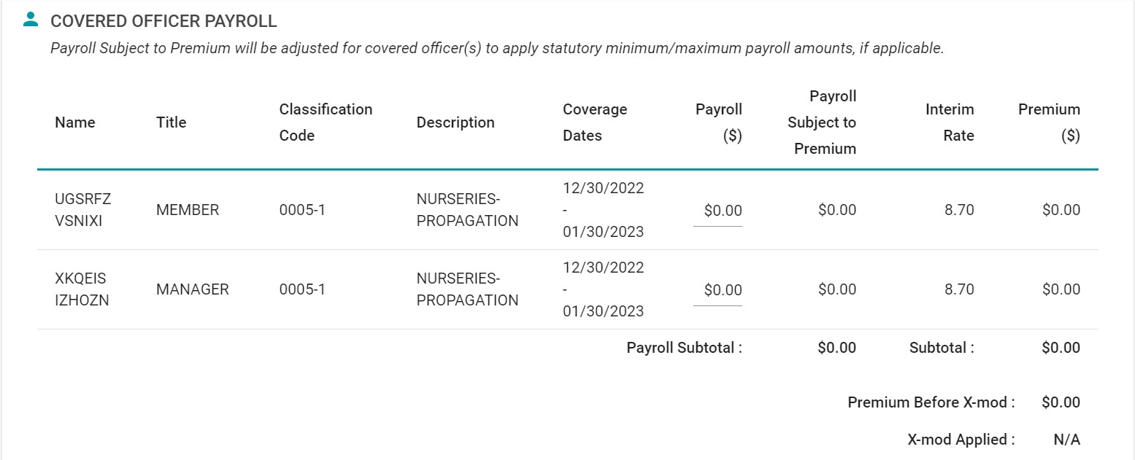Viewport: 1135px width, 460px height.
Task: Click the MANAGER title cell
Action: point(193,289)
